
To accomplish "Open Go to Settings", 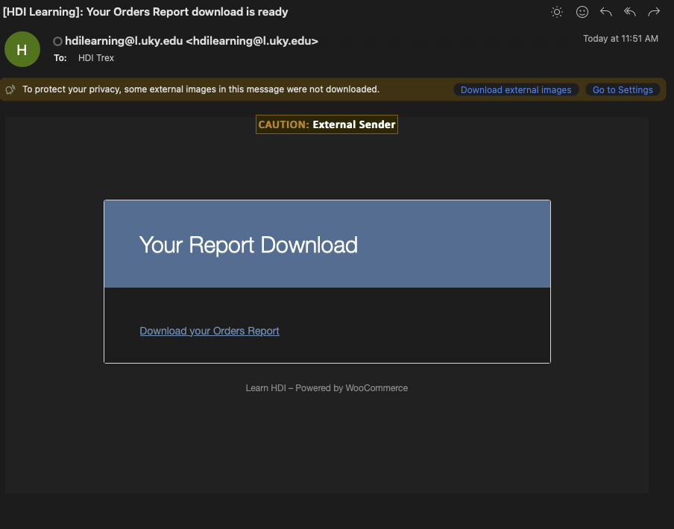I will pyautogui.click(x=623, y=89).
